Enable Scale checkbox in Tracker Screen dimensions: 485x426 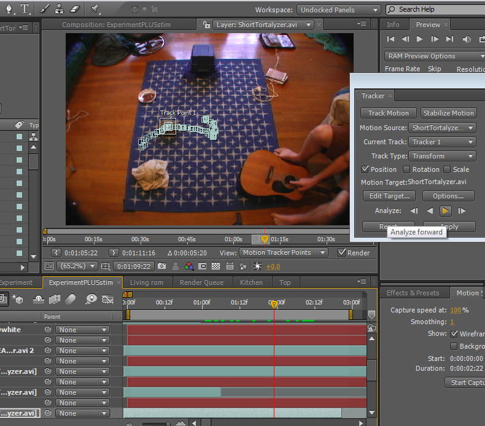(x=447, y=169)
